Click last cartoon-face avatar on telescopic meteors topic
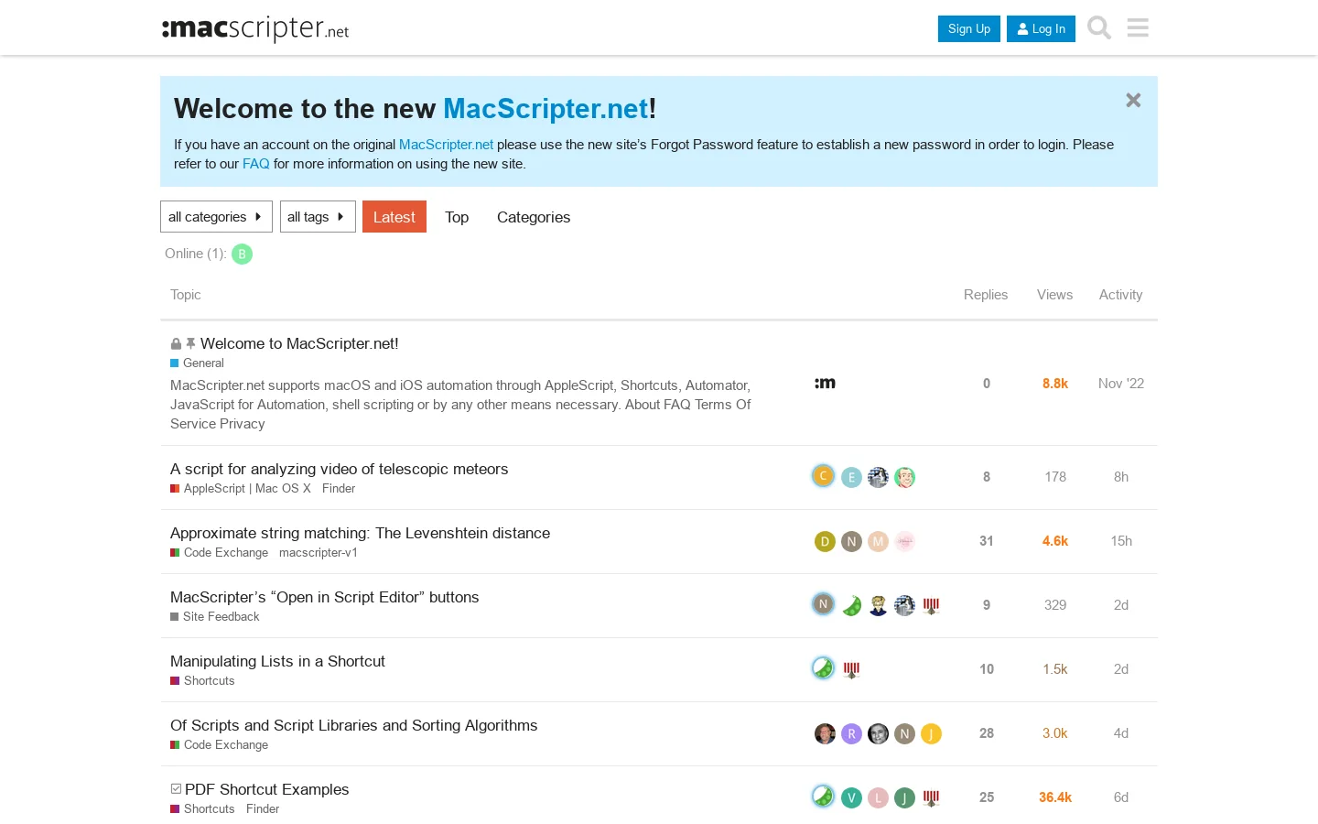 point(904,478)
